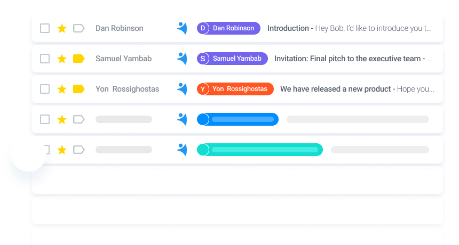Tick the checkbox for Yon Rossighostas email

click(x=45, y=89)
